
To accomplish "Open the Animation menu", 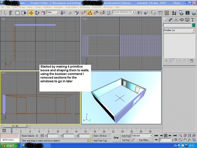I will click(58, 7).
